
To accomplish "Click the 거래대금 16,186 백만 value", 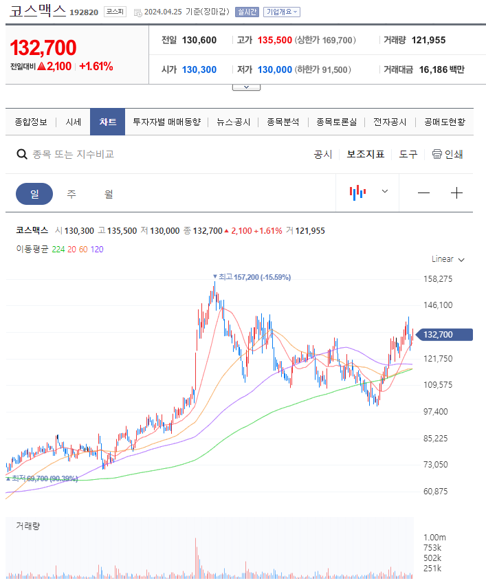I will coord(442,69).
